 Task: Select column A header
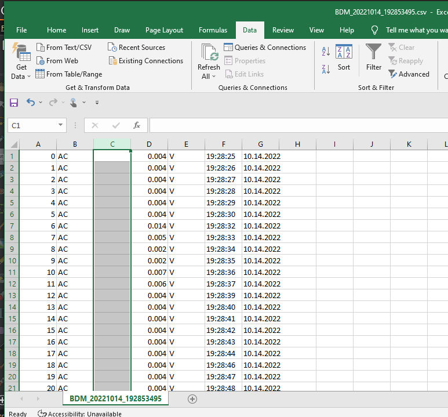[x=38, y=144]
